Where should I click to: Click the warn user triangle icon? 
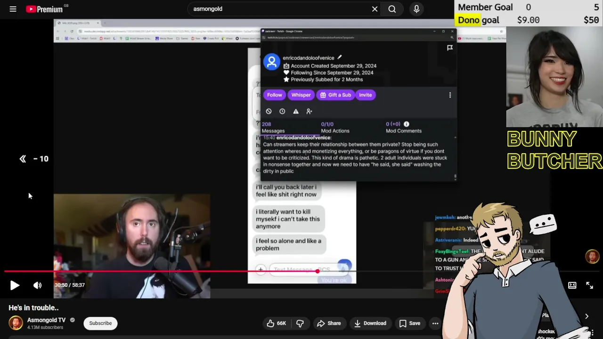pos(296,111)
